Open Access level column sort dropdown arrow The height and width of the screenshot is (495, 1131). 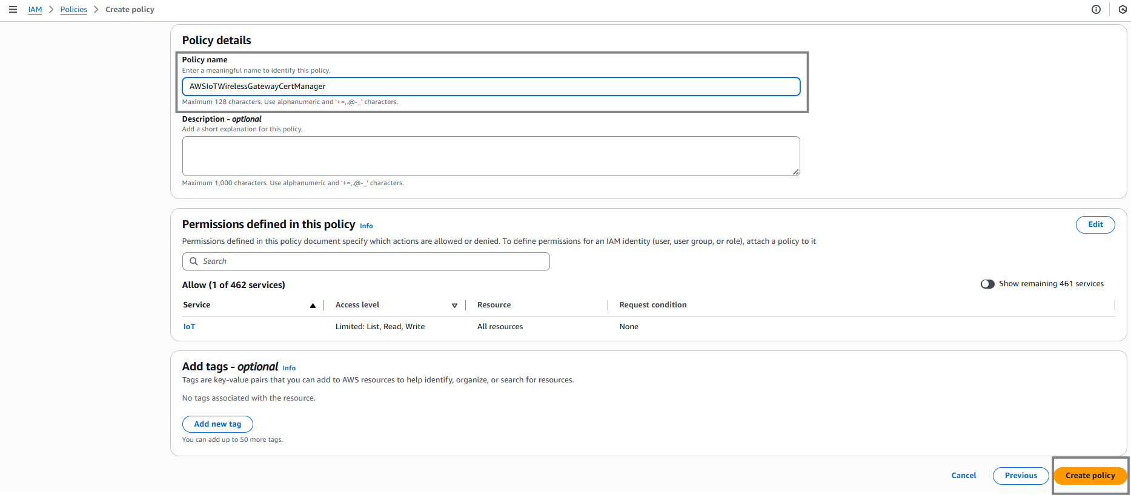[454, 306]
